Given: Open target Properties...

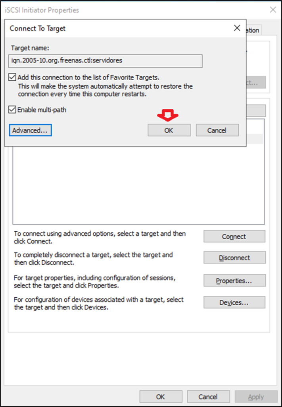Looking at the screenshot, I should [x=234, y=281].
